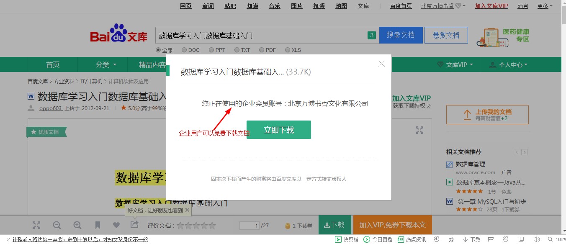Expand the 文库VIP dropdown menu

[x=456, y=65]
